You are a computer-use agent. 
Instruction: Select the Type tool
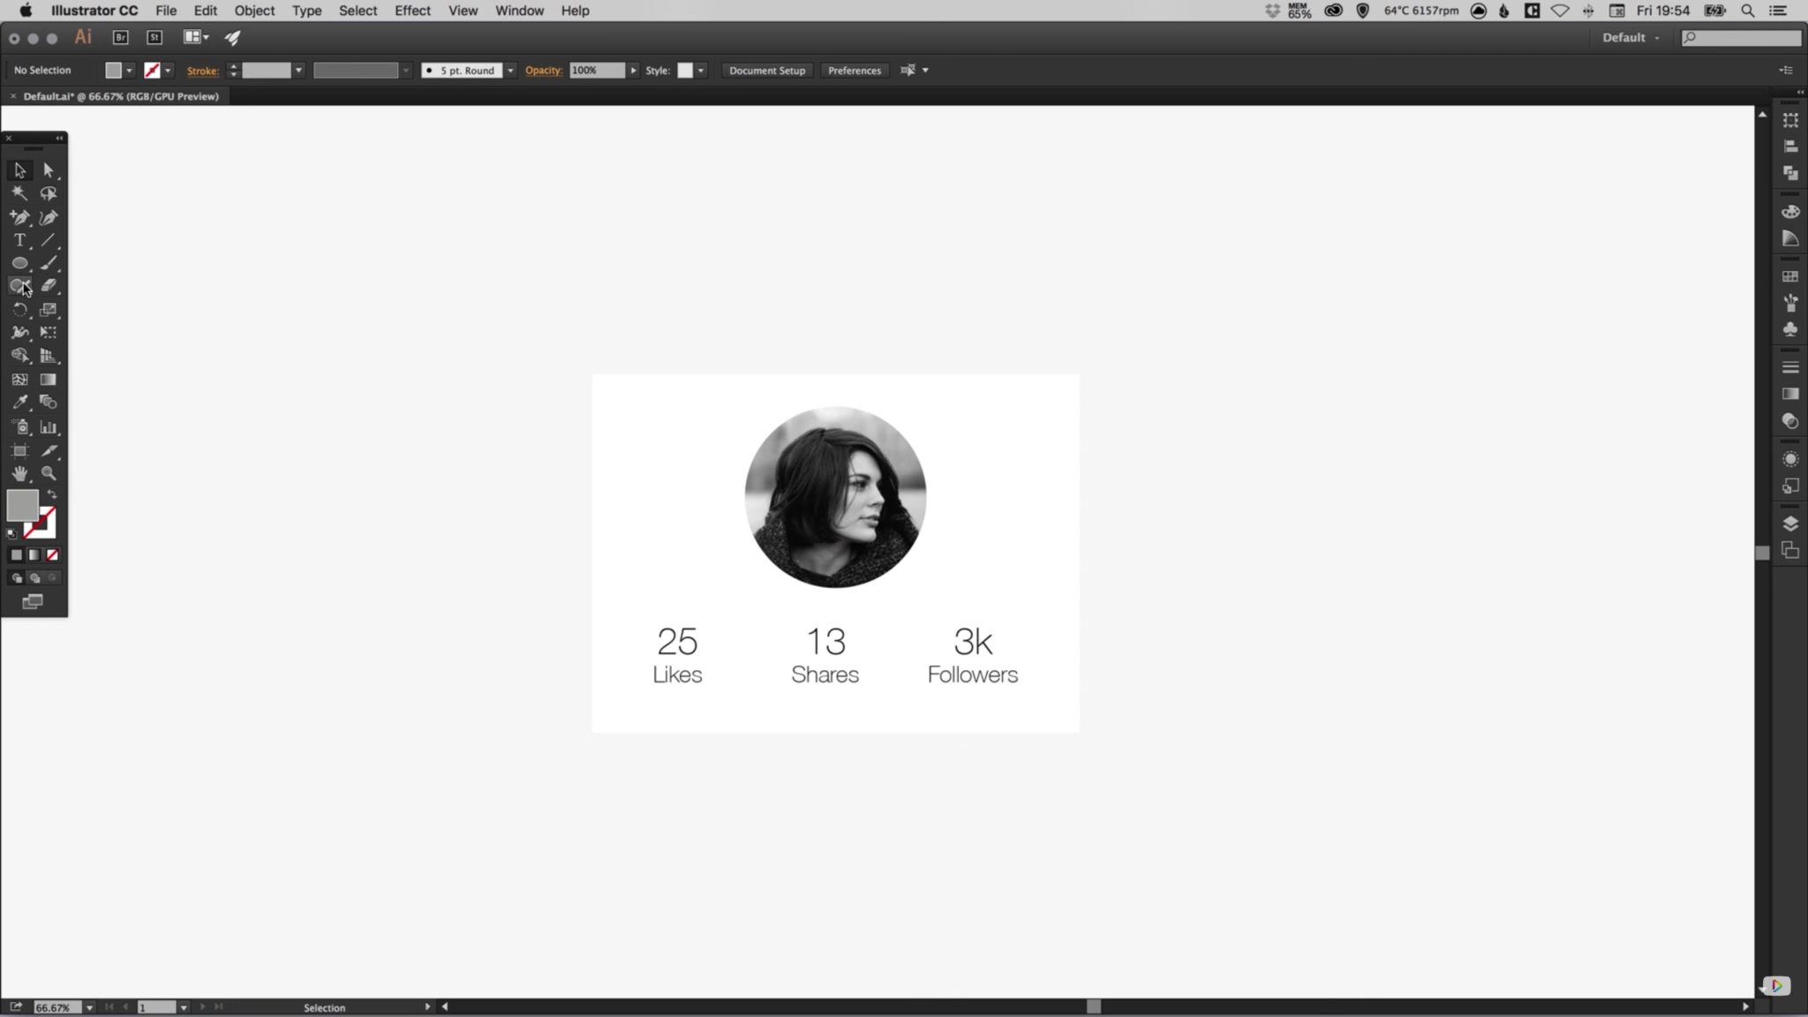(19, 240)
